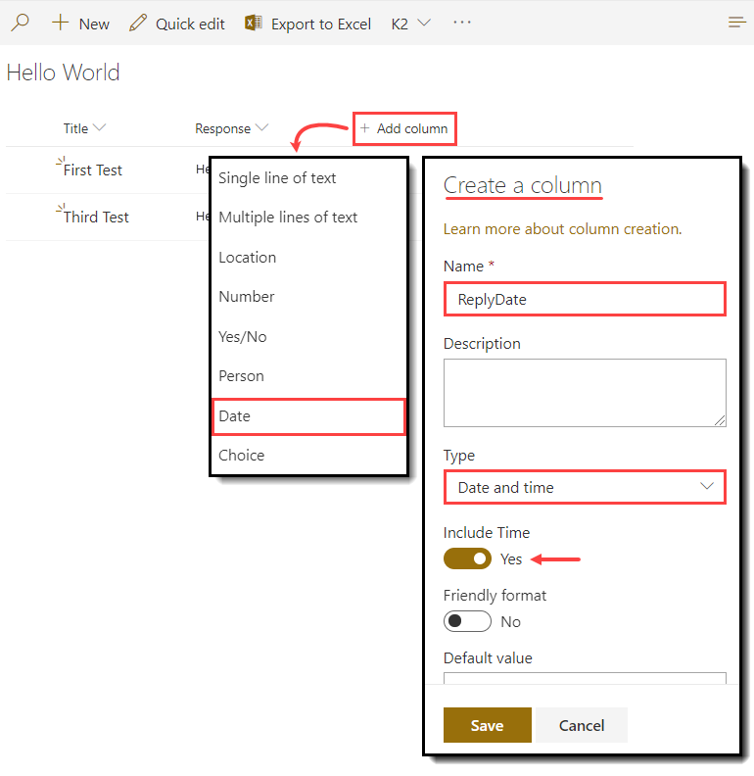This screenshot has height=776, width=754.
Task: Open the Response column header dropdown
Action: coord(260,128)
